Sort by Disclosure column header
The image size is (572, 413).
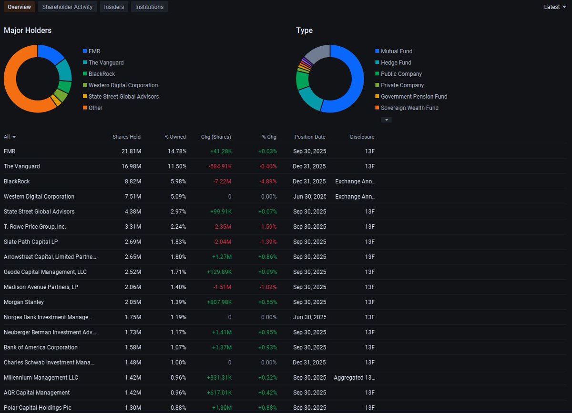(362, 137)
